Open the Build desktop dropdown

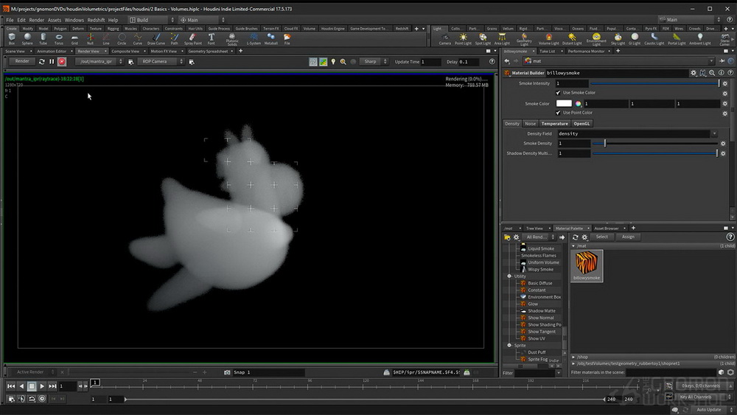tap(151, 20)
